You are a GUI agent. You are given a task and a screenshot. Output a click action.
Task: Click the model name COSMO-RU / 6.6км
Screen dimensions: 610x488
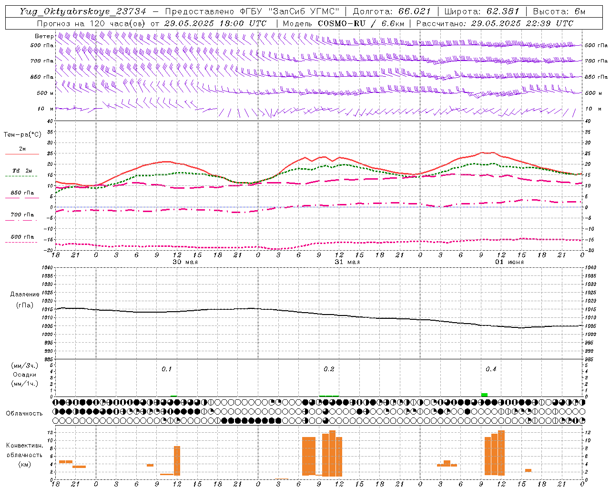(x=361, y=23)
